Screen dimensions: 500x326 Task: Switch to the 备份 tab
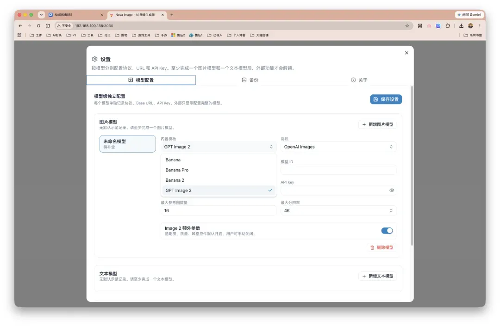[x=250, y=80]
